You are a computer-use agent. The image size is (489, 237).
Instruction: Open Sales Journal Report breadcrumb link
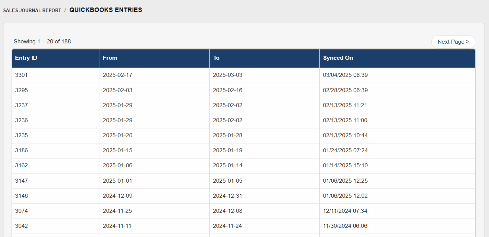point(32,10)
